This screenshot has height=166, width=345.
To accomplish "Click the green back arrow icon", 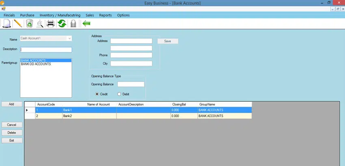I will pos(86,24).
